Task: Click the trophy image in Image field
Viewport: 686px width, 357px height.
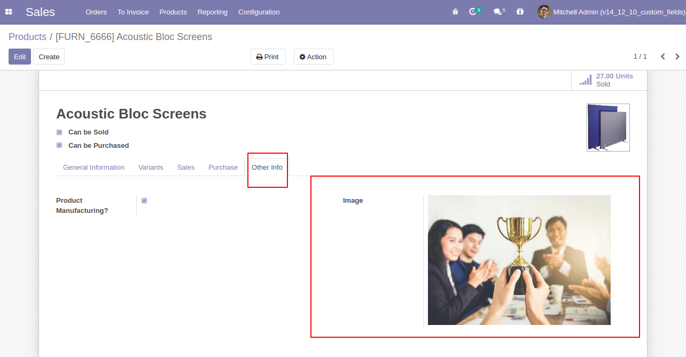Action: click(519, 260)
